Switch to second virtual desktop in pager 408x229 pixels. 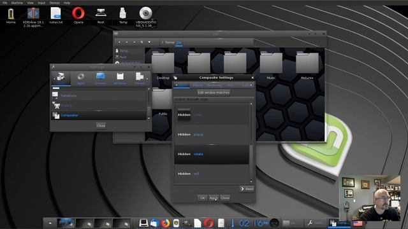pos(85,223)
